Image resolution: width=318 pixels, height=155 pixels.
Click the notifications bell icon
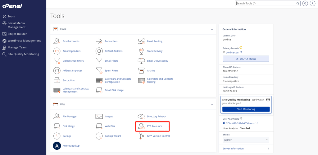point(305,3)
